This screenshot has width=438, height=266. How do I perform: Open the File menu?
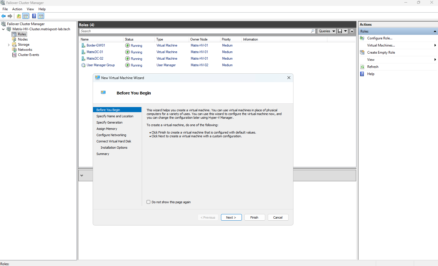pos(5,9)
